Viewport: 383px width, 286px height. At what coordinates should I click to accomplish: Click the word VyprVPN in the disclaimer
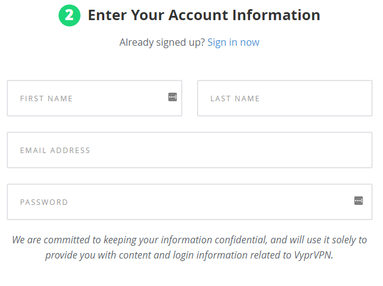coord(313,255)
